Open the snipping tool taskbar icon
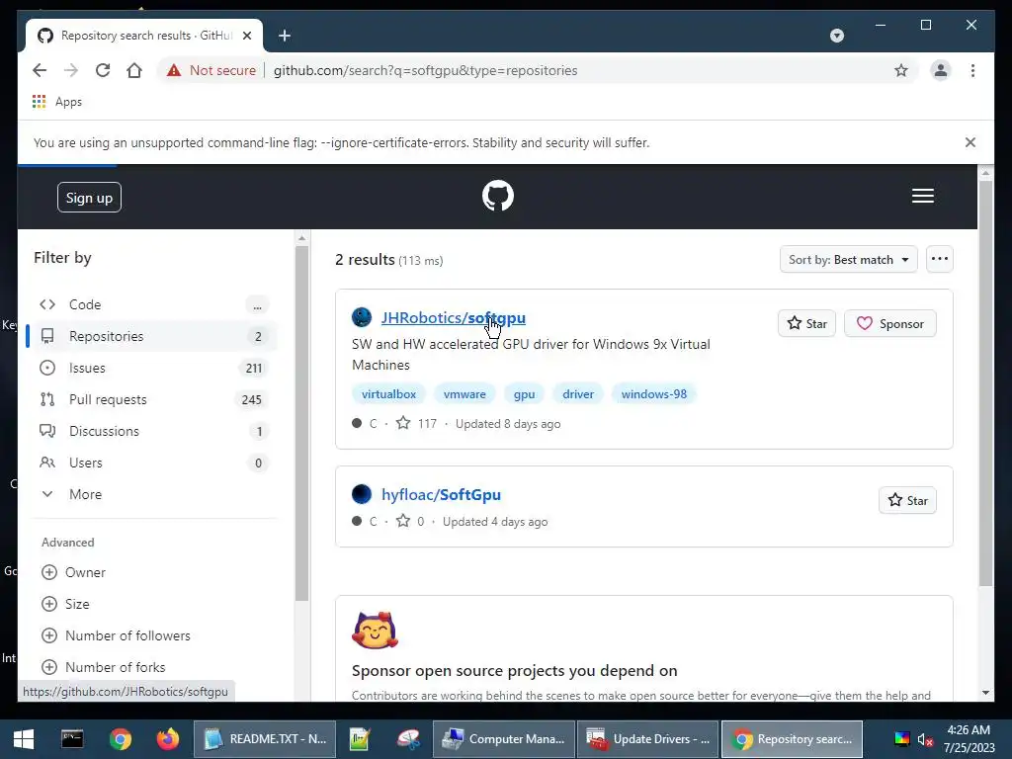 (x=408, y=739)
